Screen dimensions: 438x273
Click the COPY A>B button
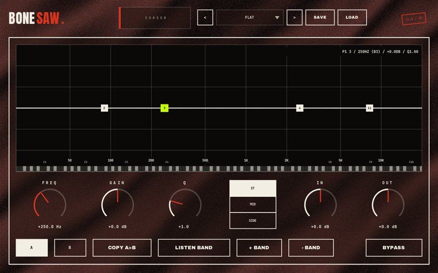pos(122,248)
